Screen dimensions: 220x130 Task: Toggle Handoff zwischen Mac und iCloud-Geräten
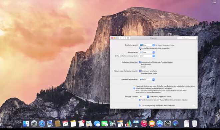[x=140, y=100]
